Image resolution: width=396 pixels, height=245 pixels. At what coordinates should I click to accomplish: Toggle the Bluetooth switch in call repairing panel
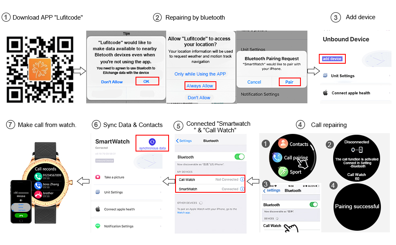[314, 204]
